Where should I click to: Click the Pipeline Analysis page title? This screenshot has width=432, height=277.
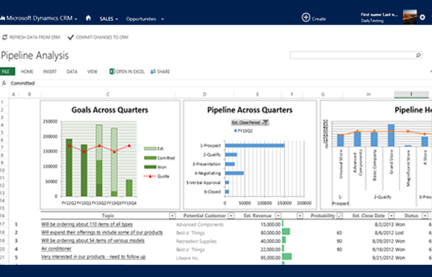[x=35, y=55]
